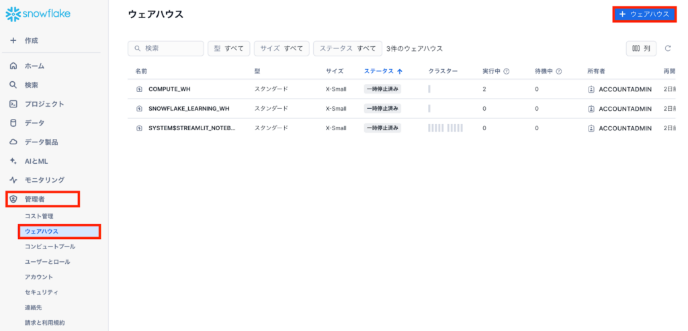
Task: Open the AIとML sidebar section
Action: click(x=36, y=161)
